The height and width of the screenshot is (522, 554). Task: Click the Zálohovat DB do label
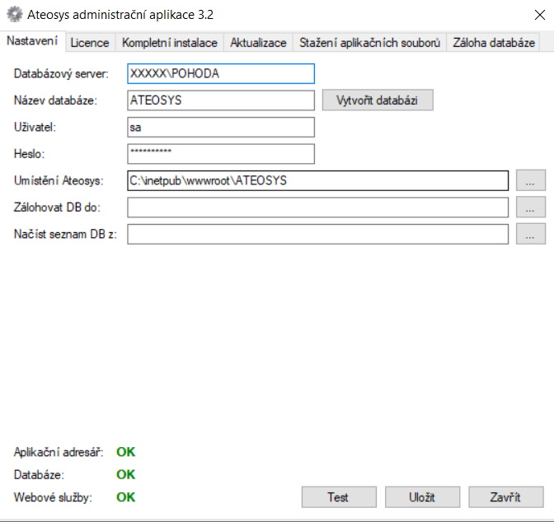click(57, 207)
